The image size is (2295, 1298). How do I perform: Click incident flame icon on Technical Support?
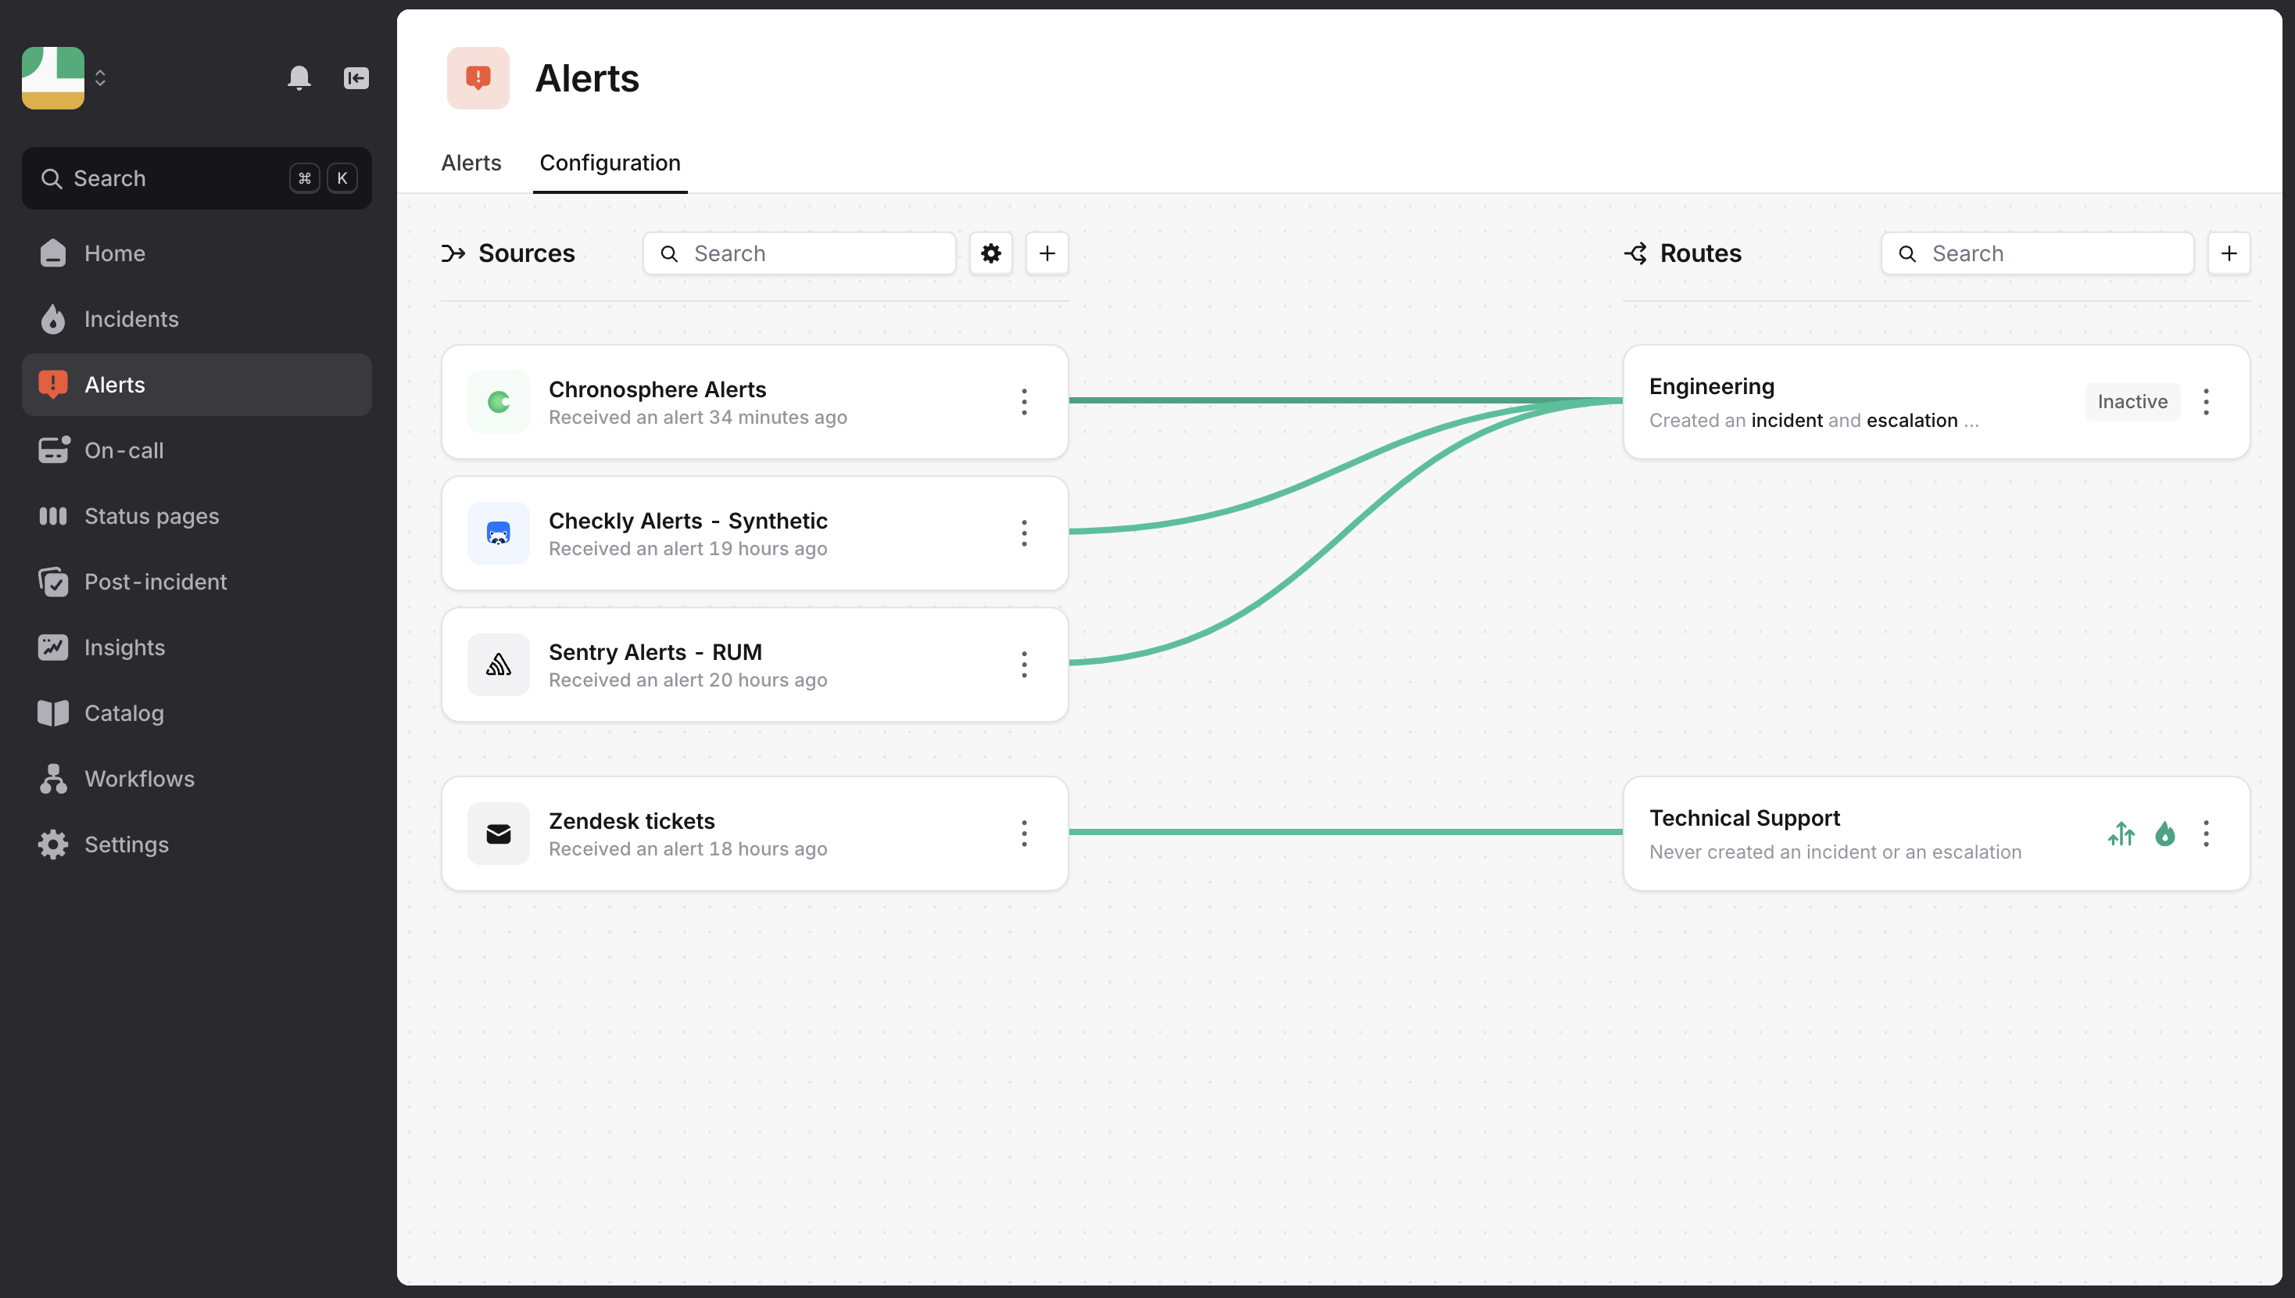click(x=2165, y=834)
